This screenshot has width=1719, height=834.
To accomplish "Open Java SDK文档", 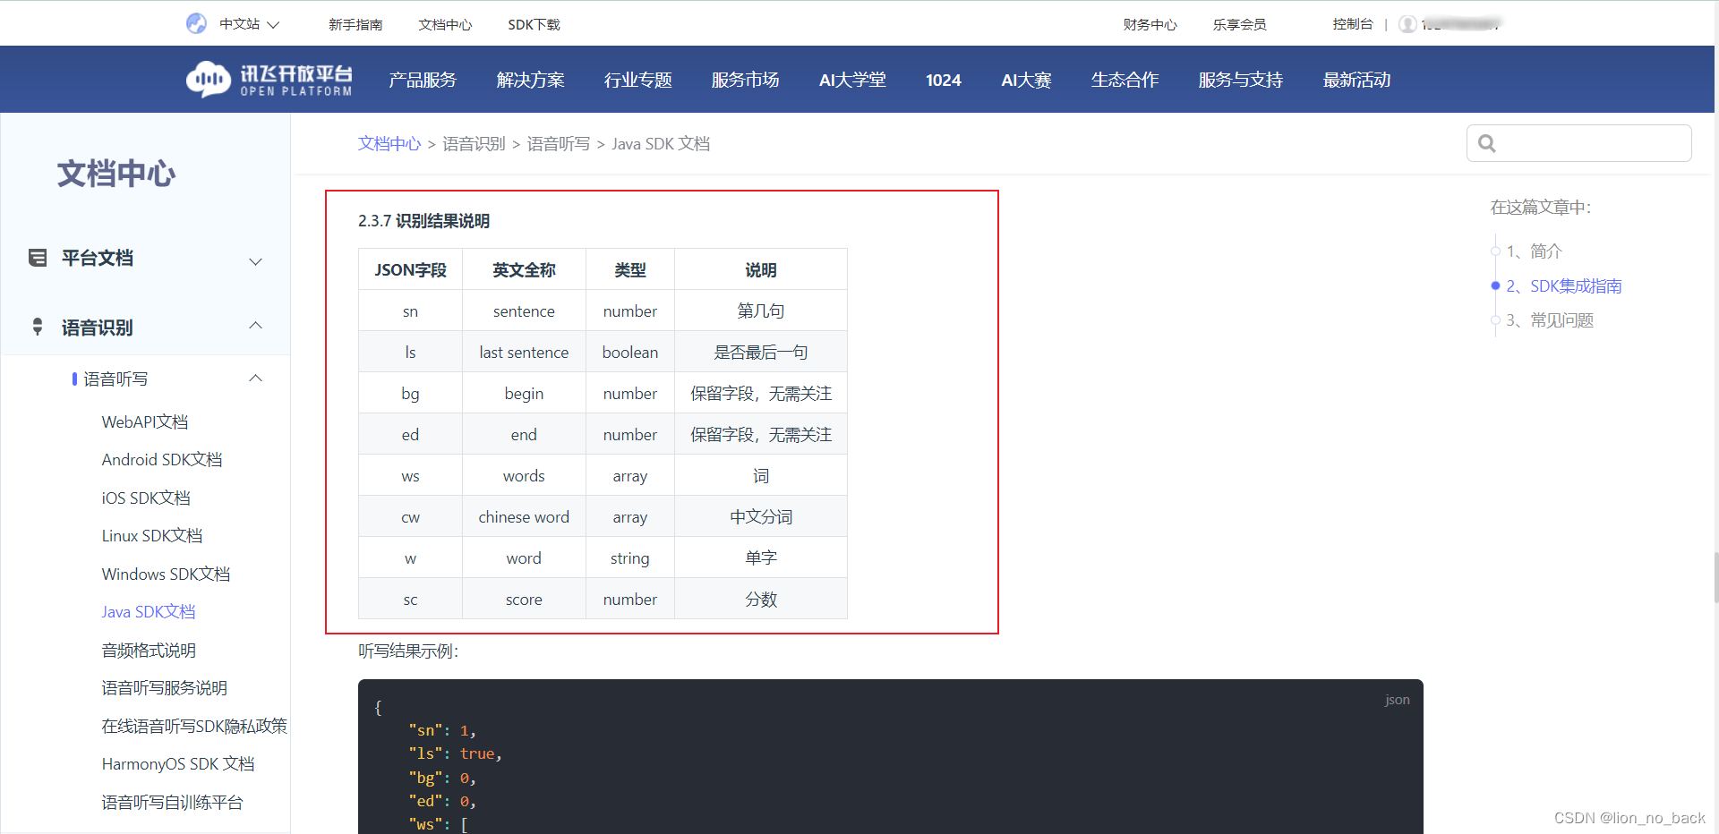I will click(x=149, y=611).
